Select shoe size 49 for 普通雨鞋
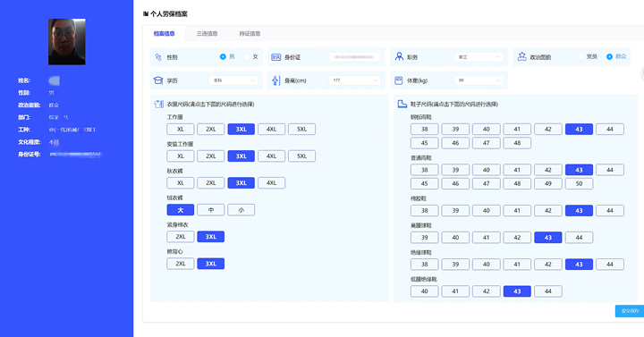The image size is (644, 337). pyautogui.click(x=548, y=183)
